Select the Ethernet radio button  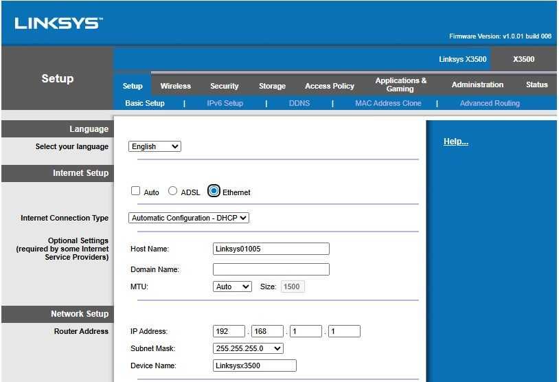coord(214,191)
